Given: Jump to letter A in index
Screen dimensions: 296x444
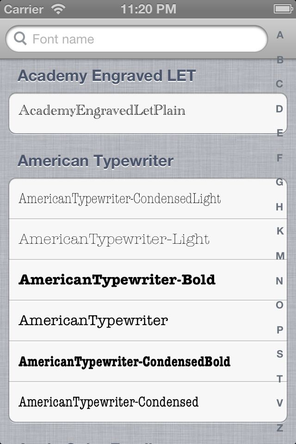Looking at the screenshot, I should [280, 35].
